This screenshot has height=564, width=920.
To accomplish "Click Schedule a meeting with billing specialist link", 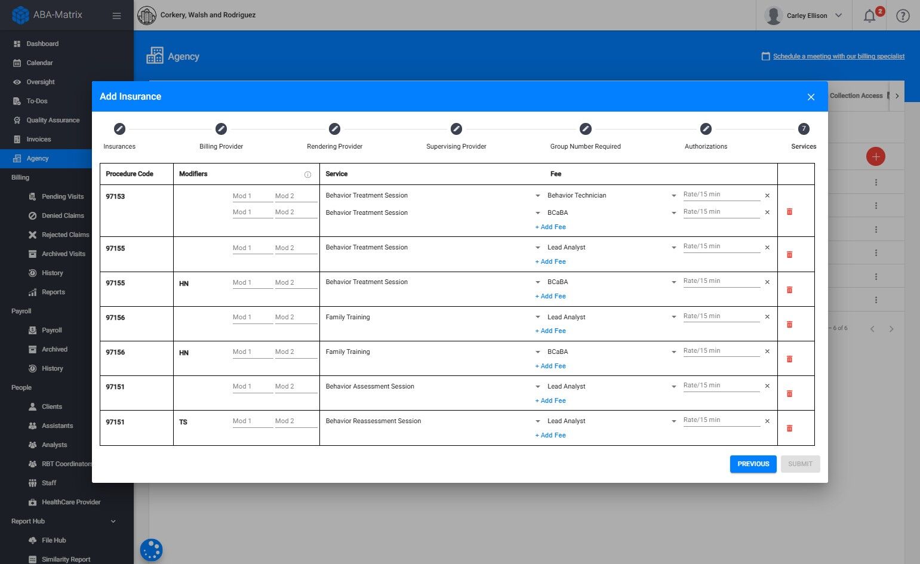I will click(838, 56).
